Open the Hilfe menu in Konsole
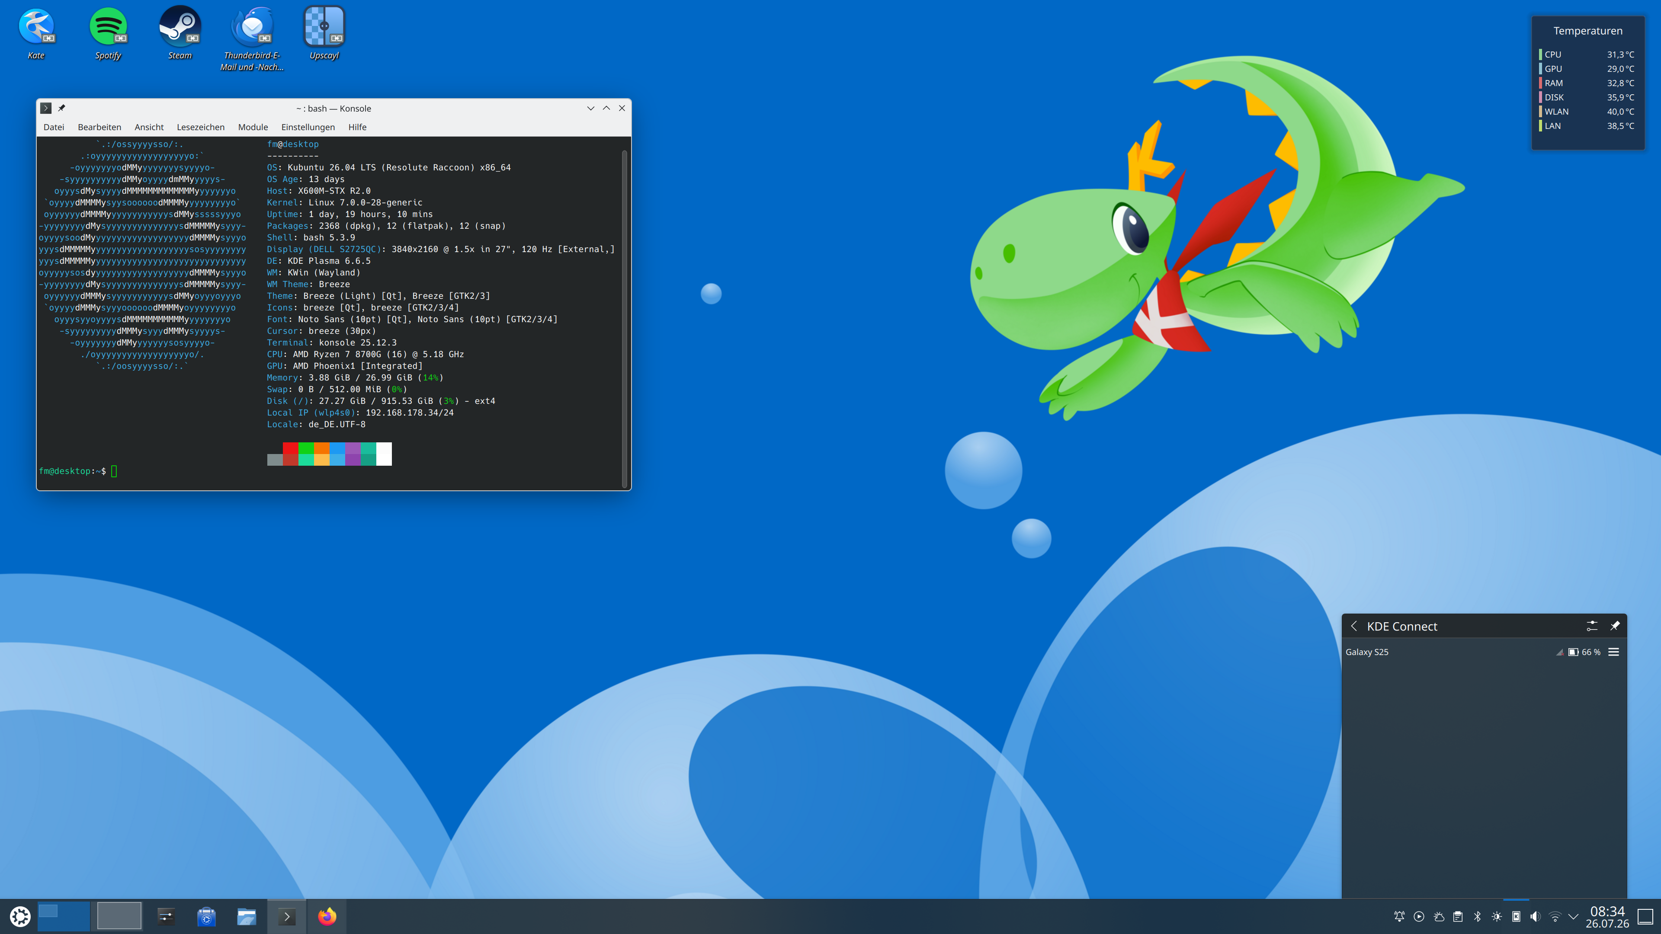This screenshot has width=1661, height=934. click(x=357, y=127)
